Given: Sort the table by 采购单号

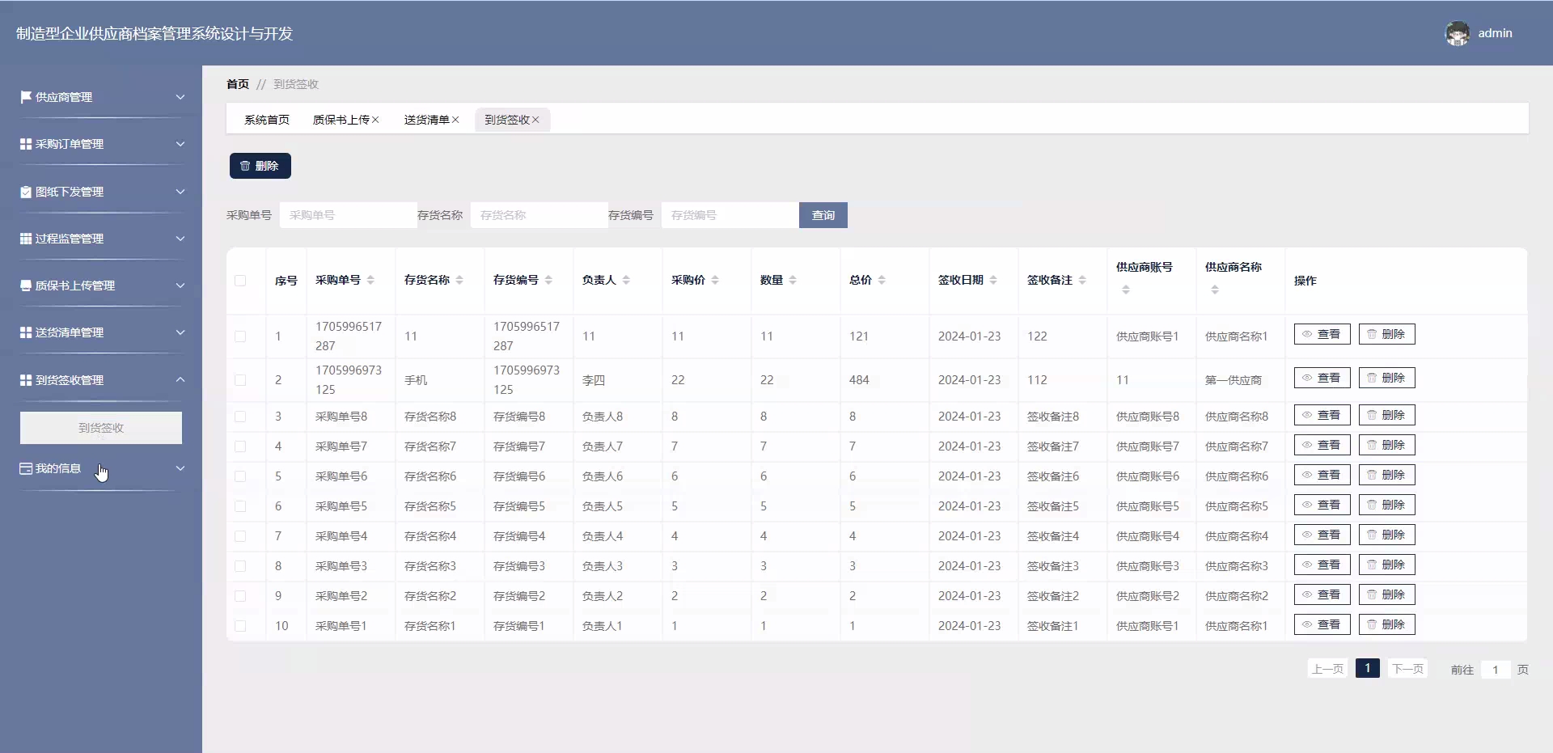Looking at the screenshot, I should pyautogui.click(x=370, y=280).
